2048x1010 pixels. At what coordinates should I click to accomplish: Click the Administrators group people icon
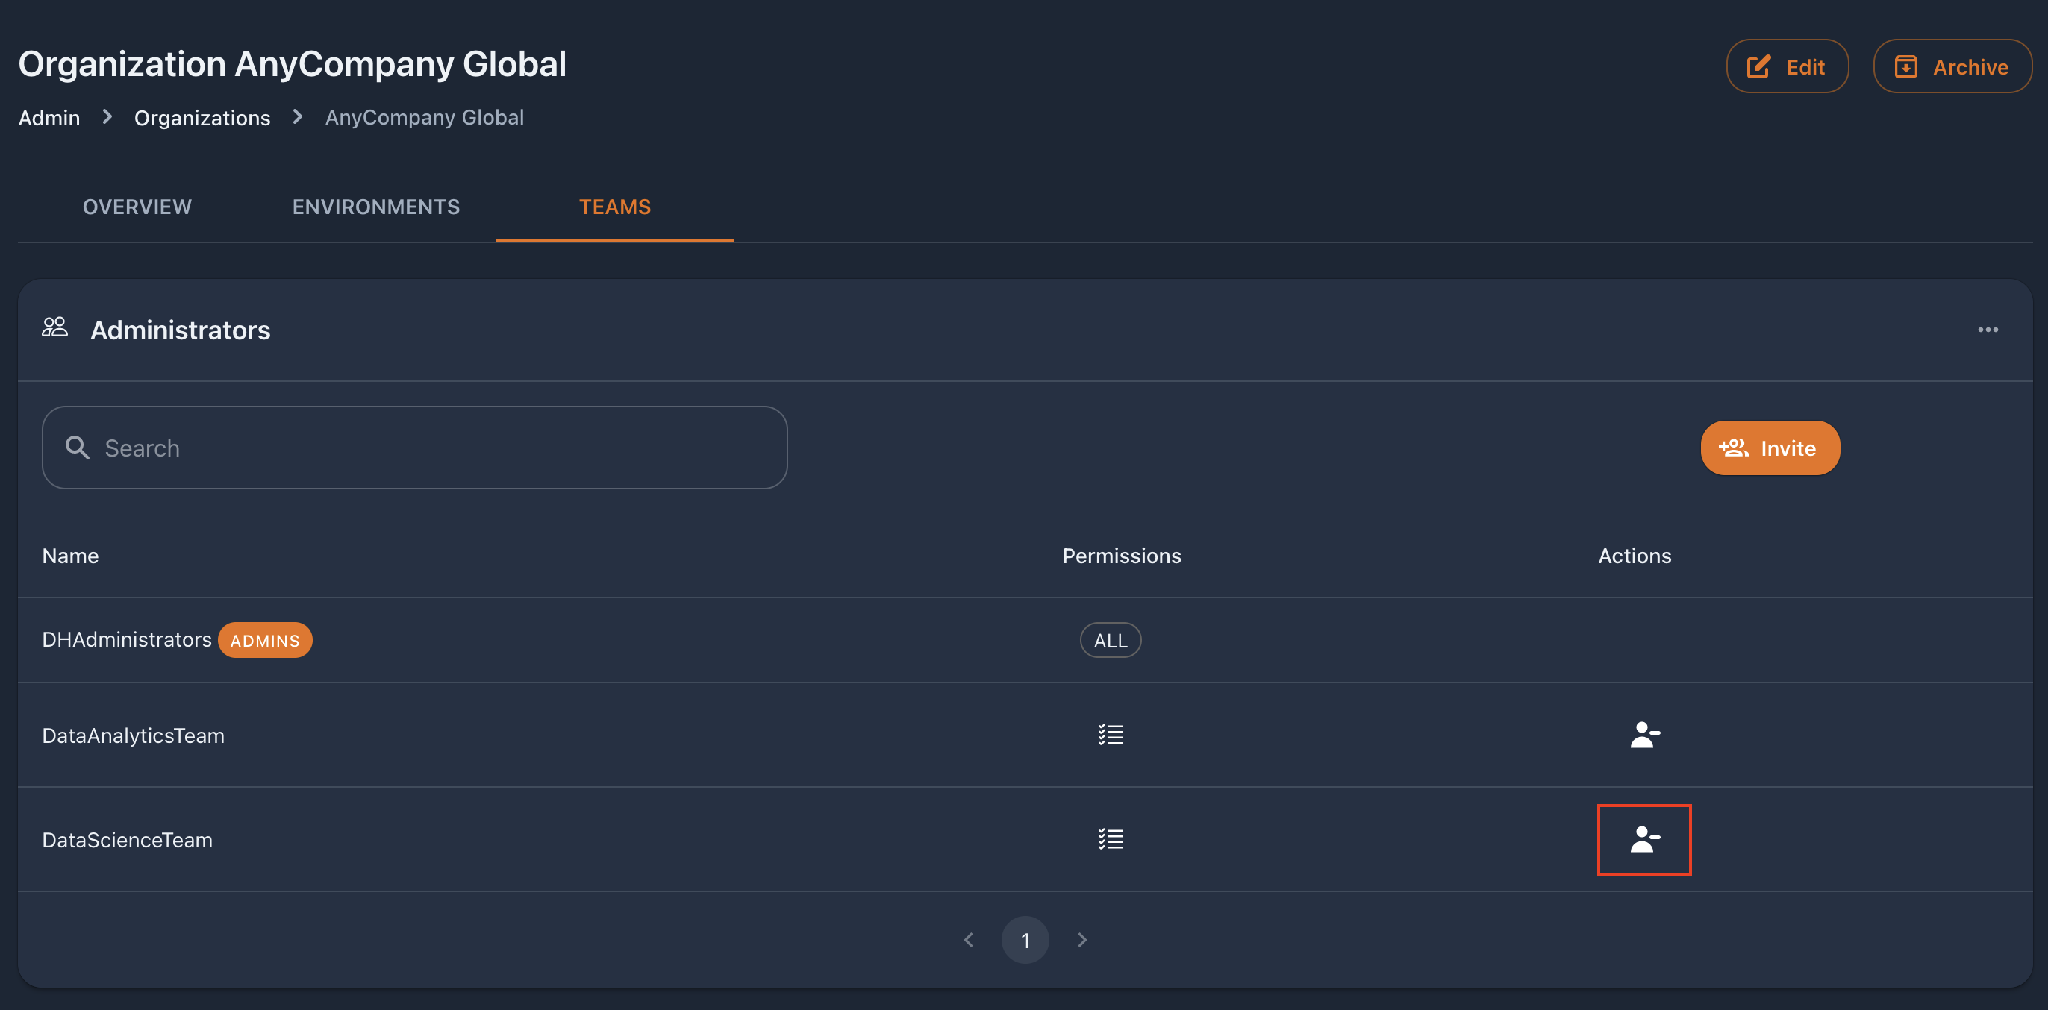point(55,327)
